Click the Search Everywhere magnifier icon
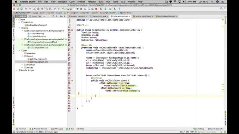The image size is (239, 134). tap(221, 9)
